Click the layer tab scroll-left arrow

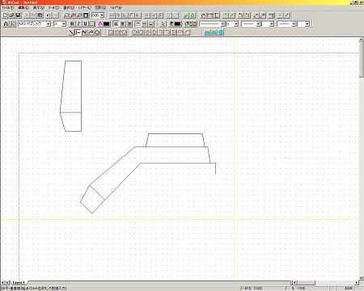tap(3, 283)
